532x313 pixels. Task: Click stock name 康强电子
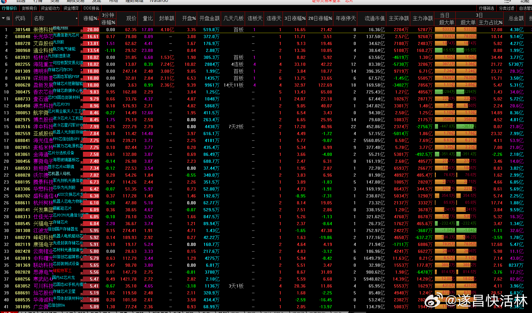pyautogui.click(x=43, y=244)
